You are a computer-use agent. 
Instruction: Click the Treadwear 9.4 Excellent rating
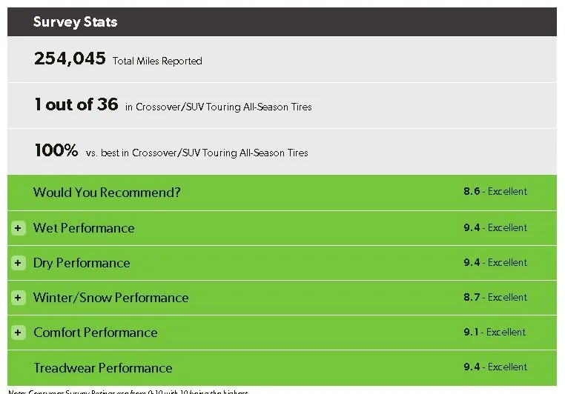495,367
